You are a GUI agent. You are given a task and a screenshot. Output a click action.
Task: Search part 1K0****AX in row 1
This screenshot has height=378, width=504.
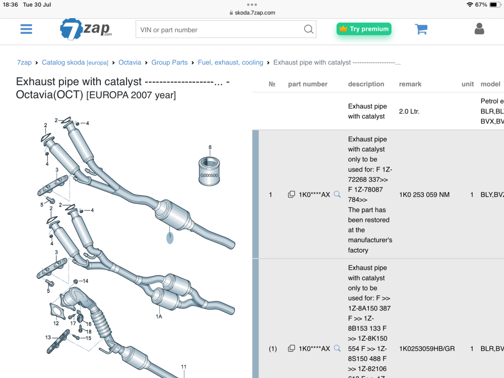[x=337, y=195]
